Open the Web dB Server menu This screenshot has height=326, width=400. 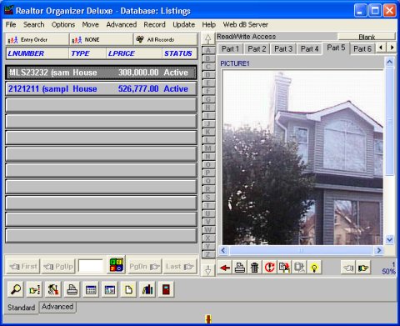pyautogui.click(x=246, y=24)
